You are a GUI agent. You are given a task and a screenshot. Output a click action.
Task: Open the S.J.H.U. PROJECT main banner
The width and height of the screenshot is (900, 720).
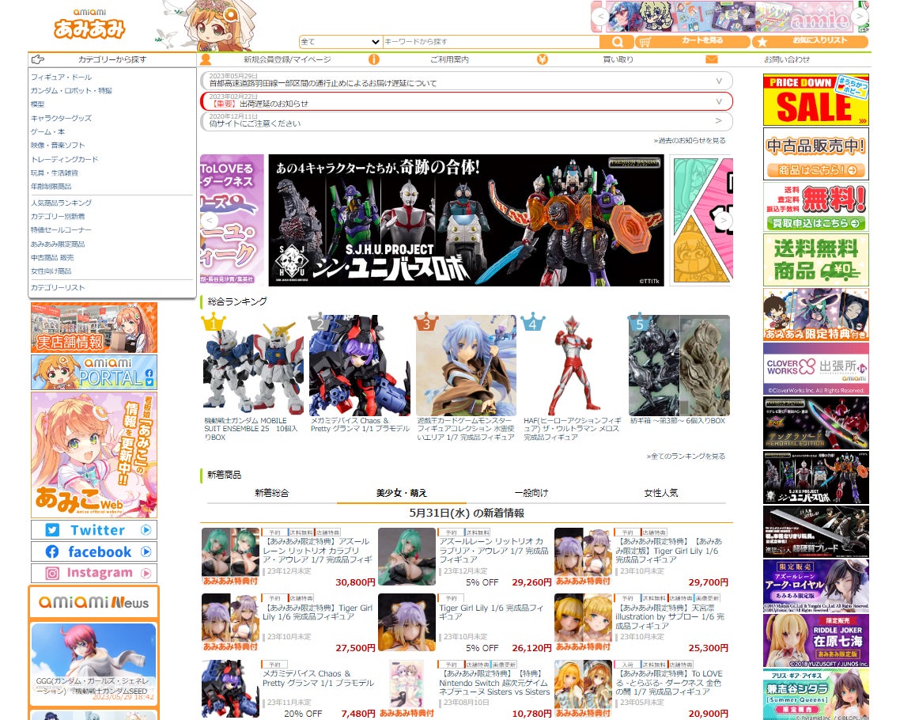(x=466, y=220)
